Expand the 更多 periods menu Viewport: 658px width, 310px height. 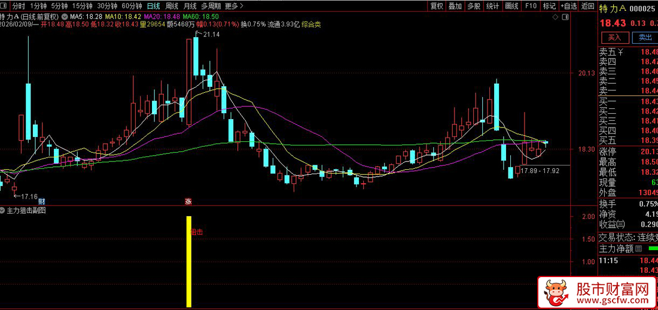234,6
